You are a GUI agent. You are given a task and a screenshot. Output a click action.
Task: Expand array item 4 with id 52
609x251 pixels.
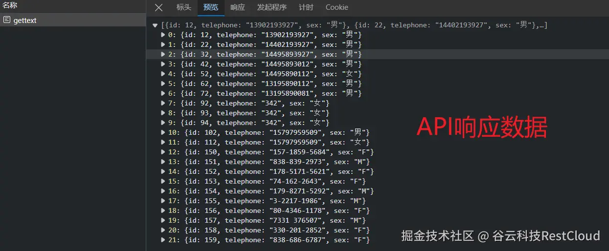163,74
